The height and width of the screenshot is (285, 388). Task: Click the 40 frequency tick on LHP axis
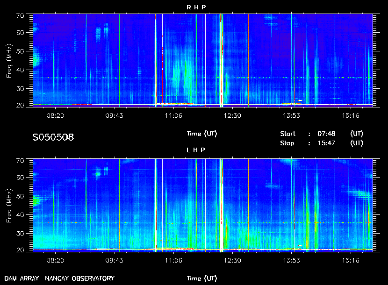click(x=20, y=215)
